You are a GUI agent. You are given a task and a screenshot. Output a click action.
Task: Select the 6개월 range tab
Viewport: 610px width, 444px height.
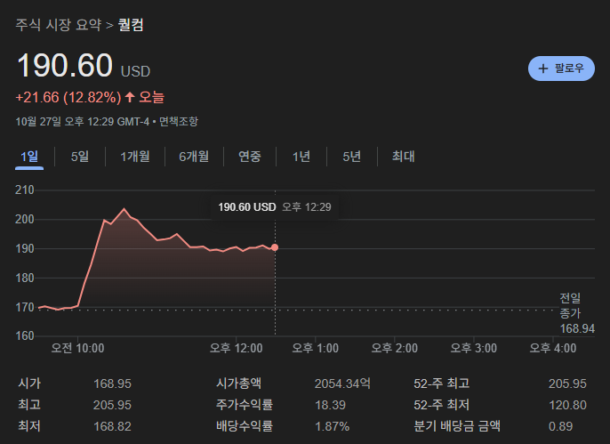[194, 157]
